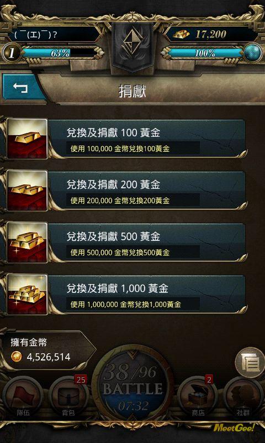Click the gold bars icon showing 17,200
265x443 pixels.
181,34
